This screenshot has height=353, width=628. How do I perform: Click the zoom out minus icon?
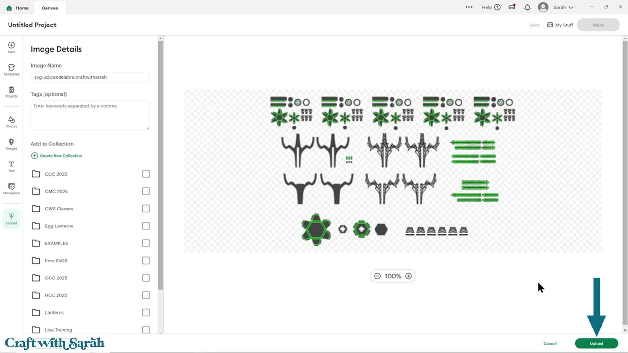coord(377,276)
